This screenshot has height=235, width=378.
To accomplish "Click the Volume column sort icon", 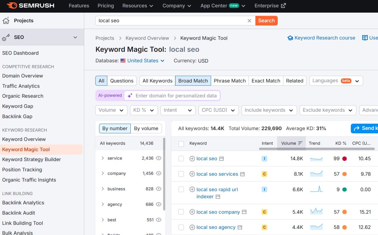I will [x=300, y=143].
